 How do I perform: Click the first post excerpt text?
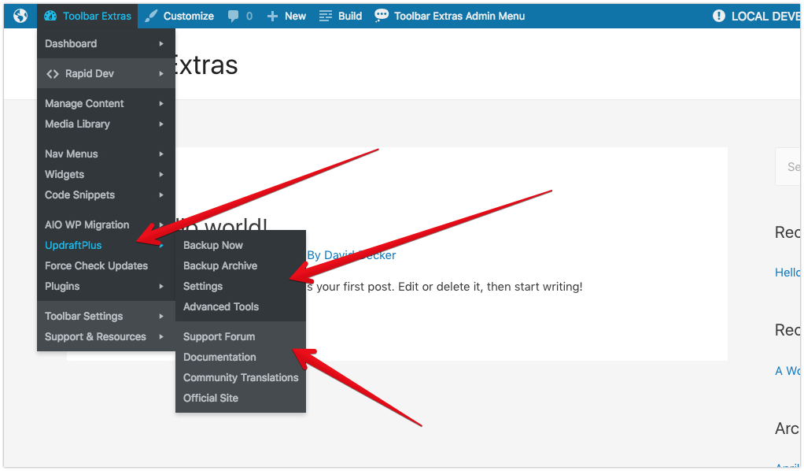pos(444,287)
